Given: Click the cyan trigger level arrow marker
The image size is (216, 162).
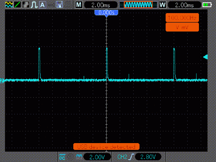Looking at the screenshot, I should [x=205, y=57].
